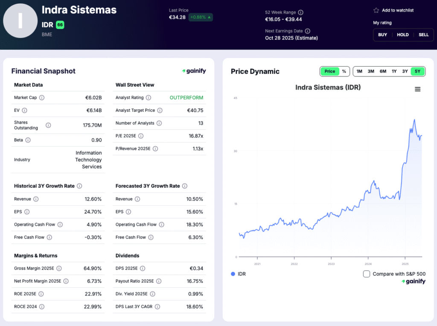Rate the stock as BUY
The image size is (437, 326).
coord(382,35)
